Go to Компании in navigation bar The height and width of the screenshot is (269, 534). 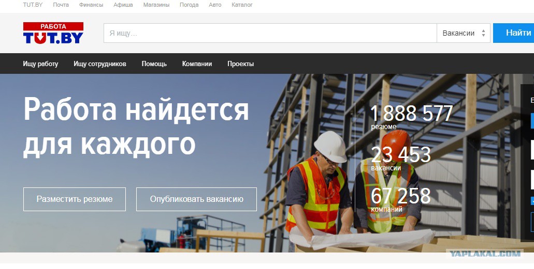(197, 64)
